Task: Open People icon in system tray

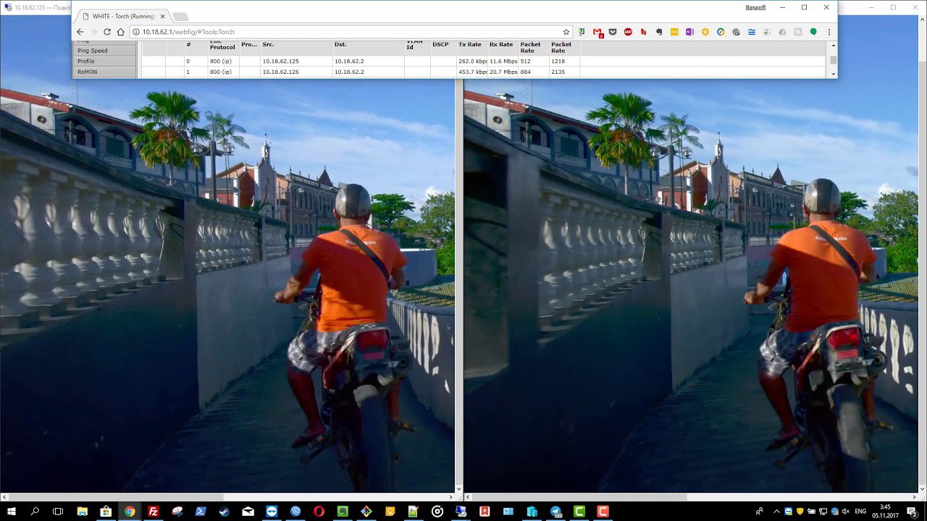Action: tap(759, 512)
